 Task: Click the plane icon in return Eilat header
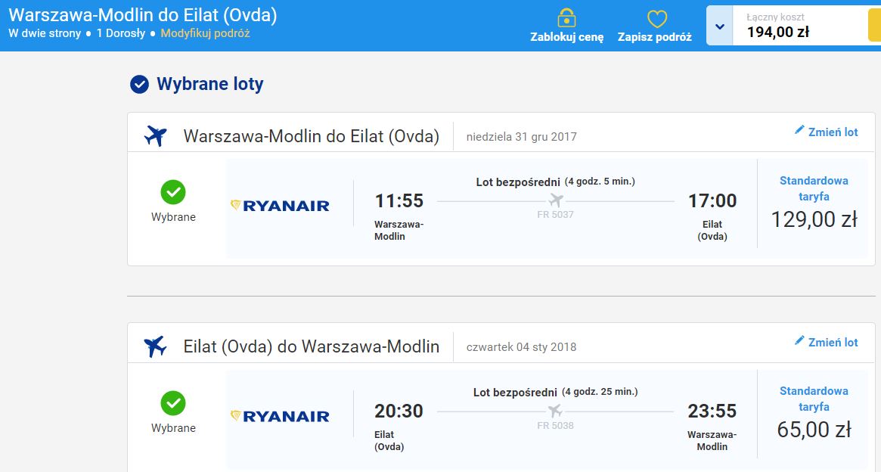pos(156,346)
